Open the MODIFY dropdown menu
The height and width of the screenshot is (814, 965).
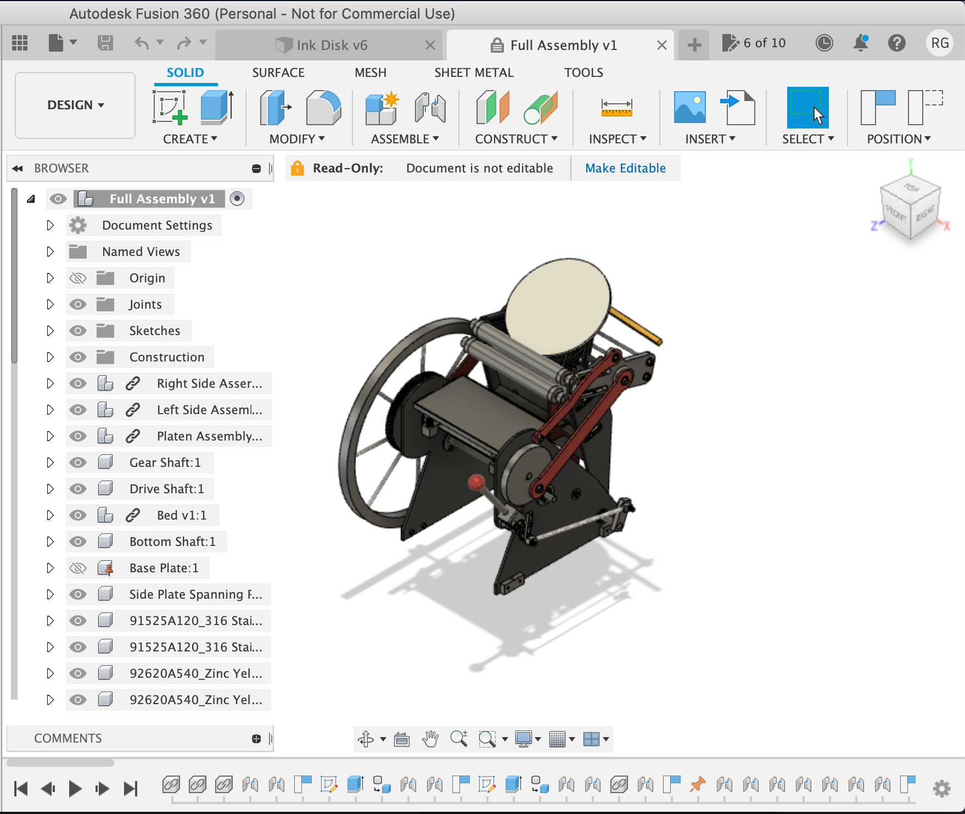(297, 139)
